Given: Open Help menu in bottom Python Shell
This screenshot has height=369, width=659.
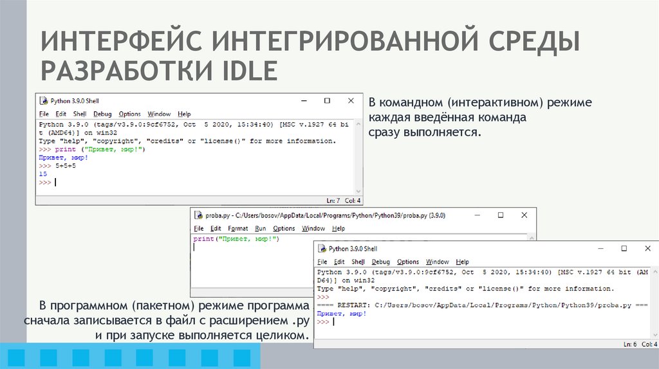Looking at the screenshot, I should (x=462, y=262).
